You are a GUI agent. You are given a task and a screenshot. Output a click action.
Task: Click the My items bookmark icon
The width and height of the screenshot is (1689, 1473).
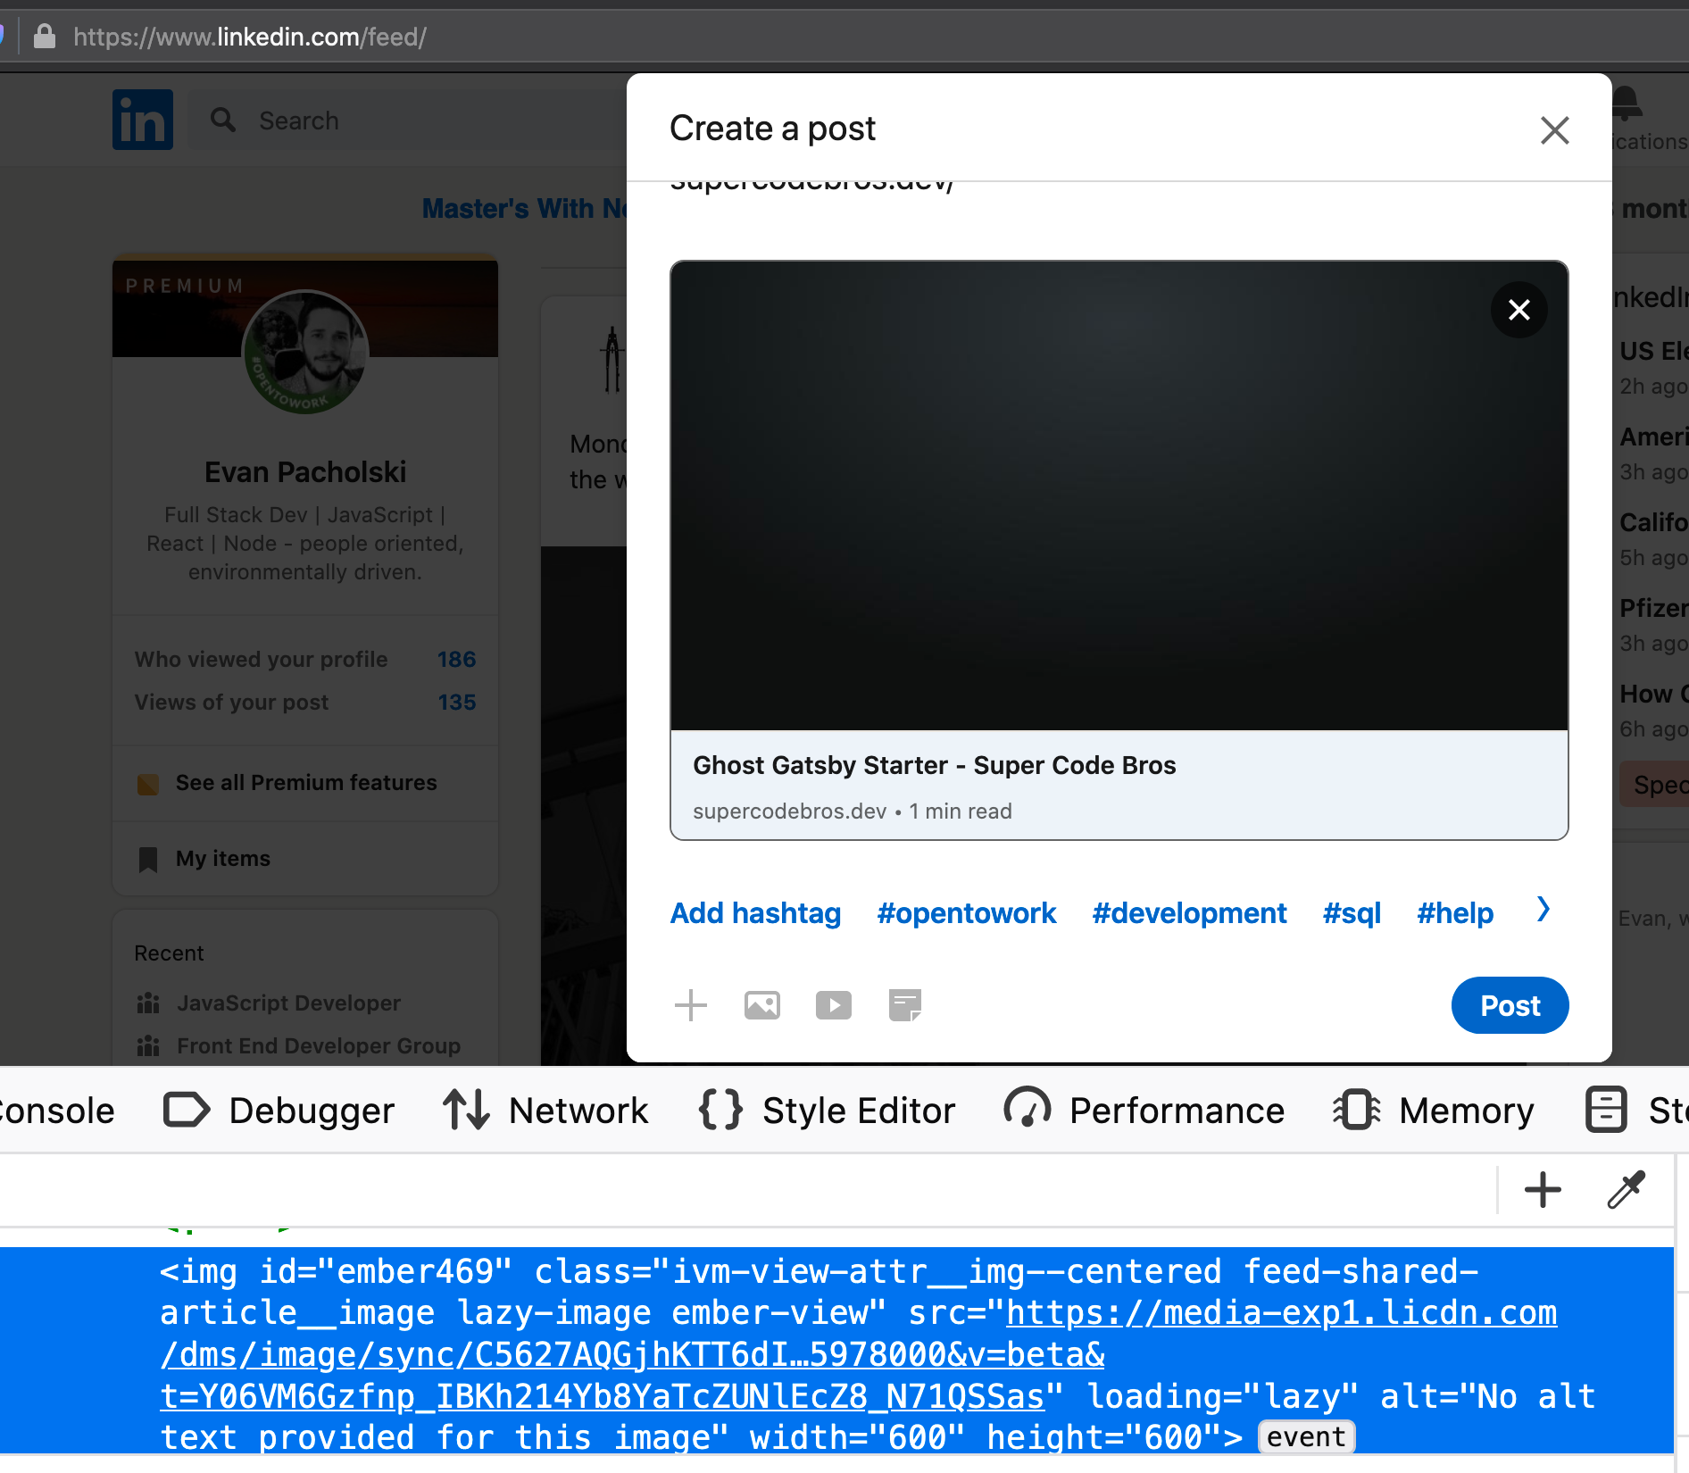(148, 860)
